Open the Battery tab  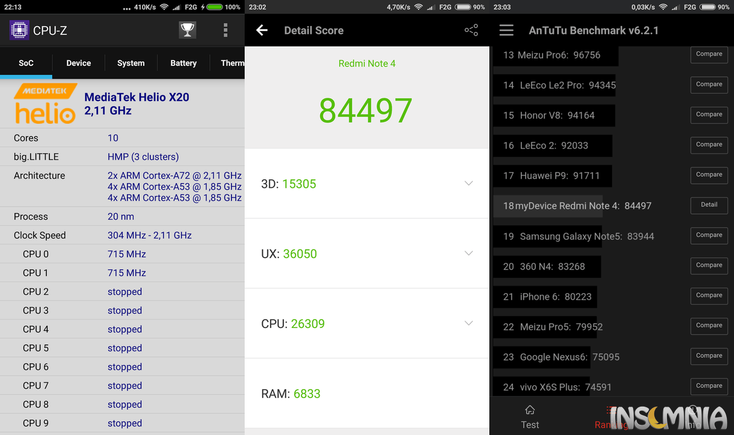pos(184,63)
